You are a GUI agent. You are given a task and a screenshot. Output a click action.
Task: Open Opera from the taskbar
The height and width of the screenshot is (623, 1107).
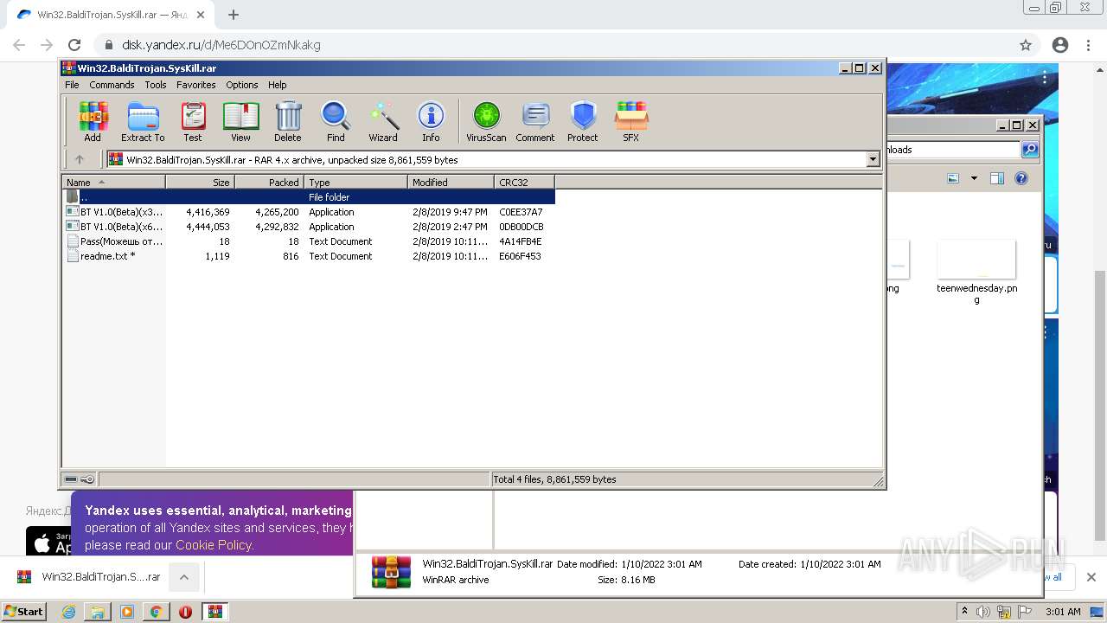point(185,612)
